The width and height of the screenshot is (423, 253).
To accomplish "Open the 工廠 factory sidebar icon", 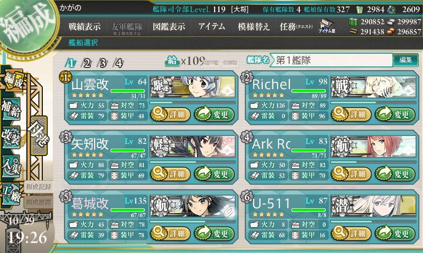I will [x=11, y=194].
